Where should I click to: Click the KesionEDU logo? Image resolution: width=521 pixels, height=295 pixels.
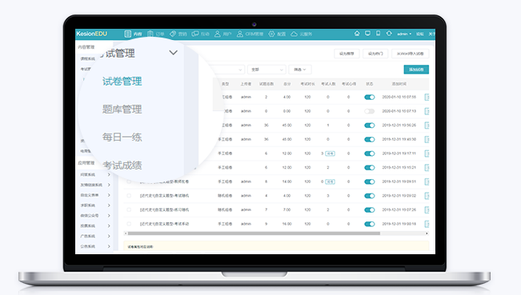tap(92, 34)
